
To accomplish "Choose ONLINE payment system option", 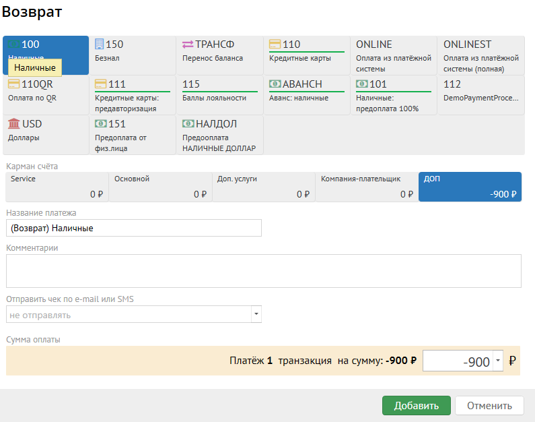I will 394,55.
